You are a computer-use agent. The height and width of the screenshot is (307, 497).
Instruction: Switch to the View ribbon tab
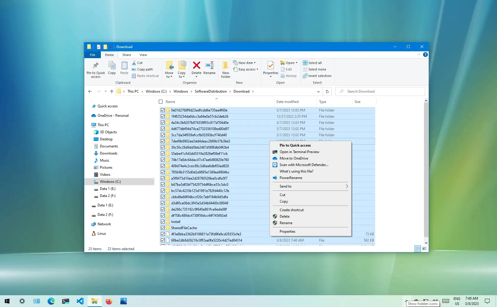pos(143,55)
